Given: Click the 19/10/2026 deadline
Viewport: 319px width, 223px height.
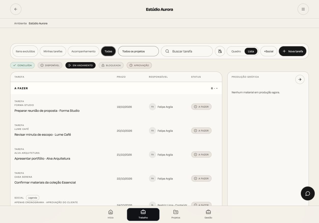Looking at the screenshot, I should [124, 107].
